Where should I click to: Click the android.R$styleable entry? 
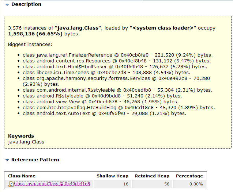point(102,96)
